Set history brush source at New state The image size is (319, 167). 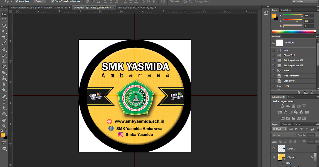[273, 50]
